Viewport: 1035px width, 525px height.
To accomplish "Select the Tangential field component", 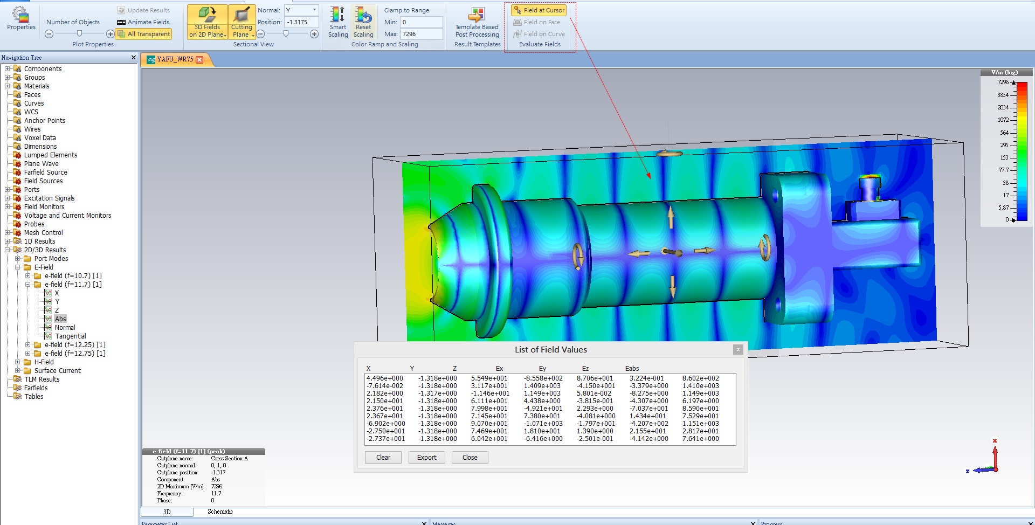I will [71, 336].
